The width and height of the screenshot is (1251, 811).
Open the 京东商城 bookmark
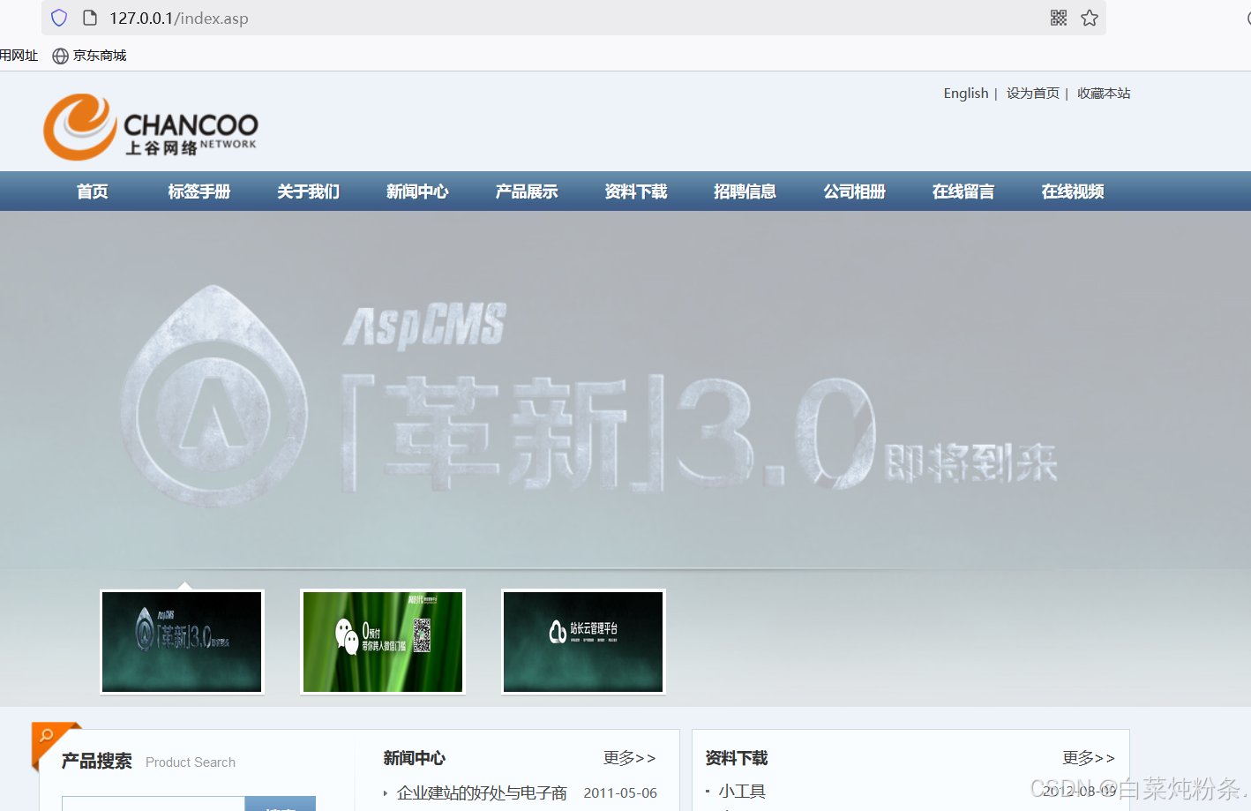click(x=89, y=56)
